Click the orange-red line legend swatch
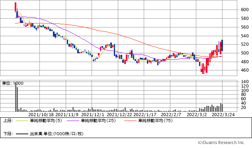 130,121
